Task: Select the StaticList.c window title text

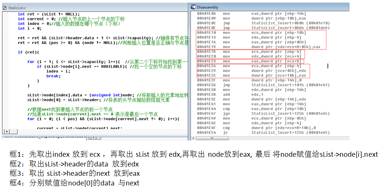Action: [x=17, y=8]
